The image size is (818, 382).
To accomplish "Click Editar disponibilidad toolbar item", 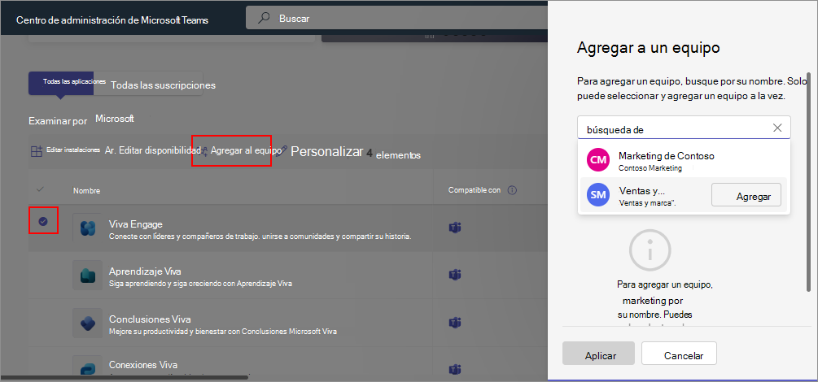I will 153,150.
